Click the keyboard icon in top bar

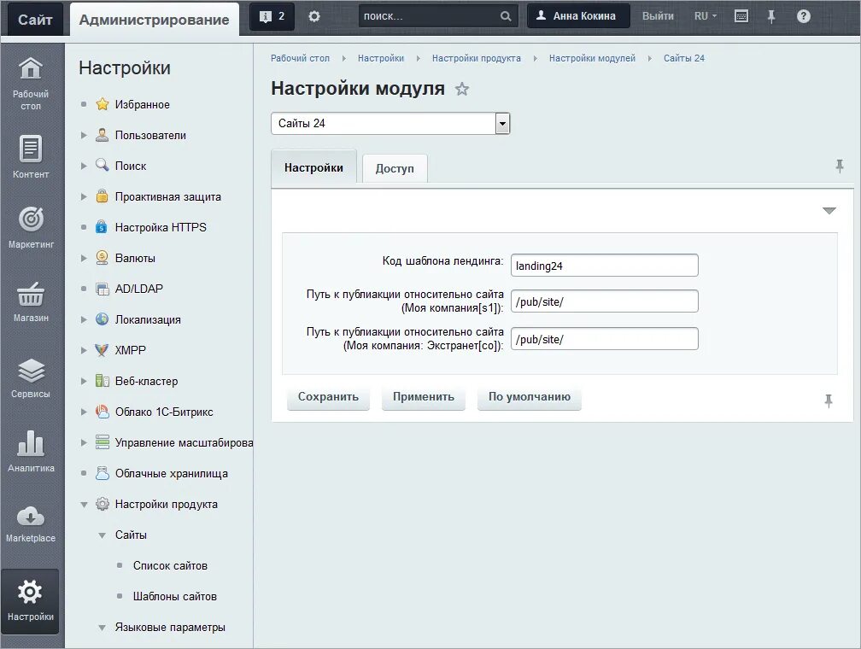coord(741,16)
